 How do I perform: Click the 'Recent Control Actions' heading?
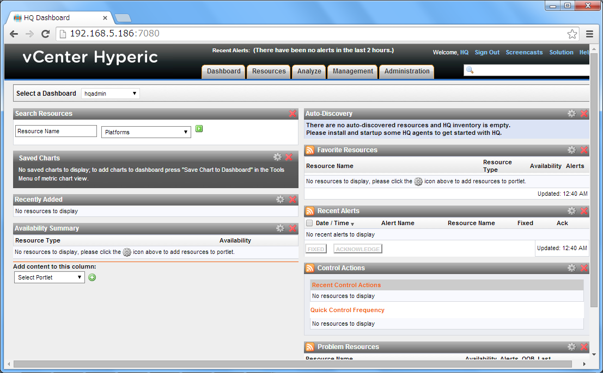tap(346, 285)
